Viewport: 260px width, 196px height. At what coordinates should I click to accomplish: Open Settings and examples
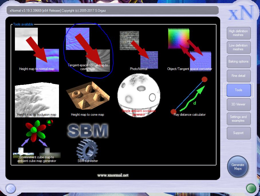click(x=239, y=119)
